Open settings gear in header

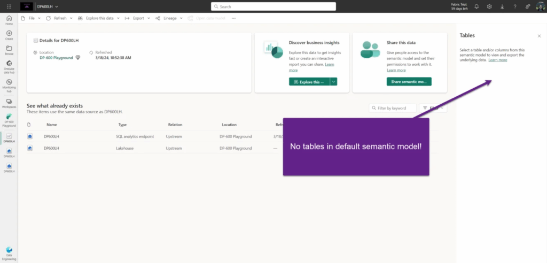click(x=489, y=6)
